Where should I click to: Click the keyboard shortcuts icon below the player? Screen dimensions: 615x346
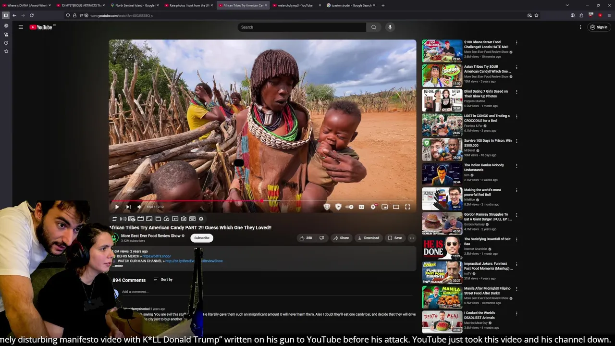(x=192, y=219)
